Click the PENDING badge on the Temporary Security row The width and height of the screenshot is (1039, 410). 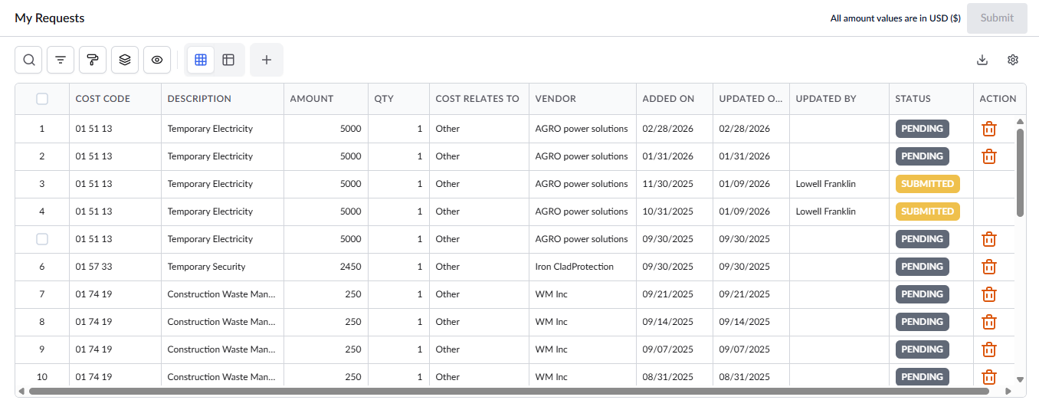[922, 267]
